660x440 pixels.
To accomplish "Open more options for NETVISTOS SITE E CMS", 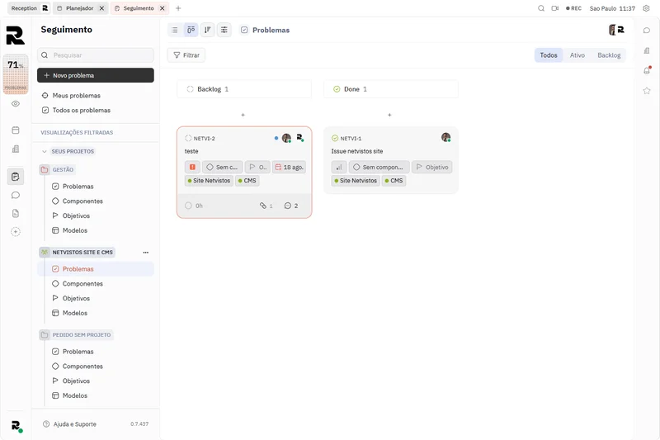I will coord(146,253).
